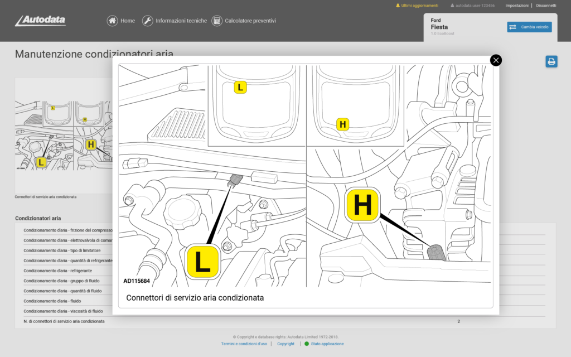Click the large yellow L marker in diagram
Image resolution: width=571 pixels, height=357 pixels.
[202, 262]
